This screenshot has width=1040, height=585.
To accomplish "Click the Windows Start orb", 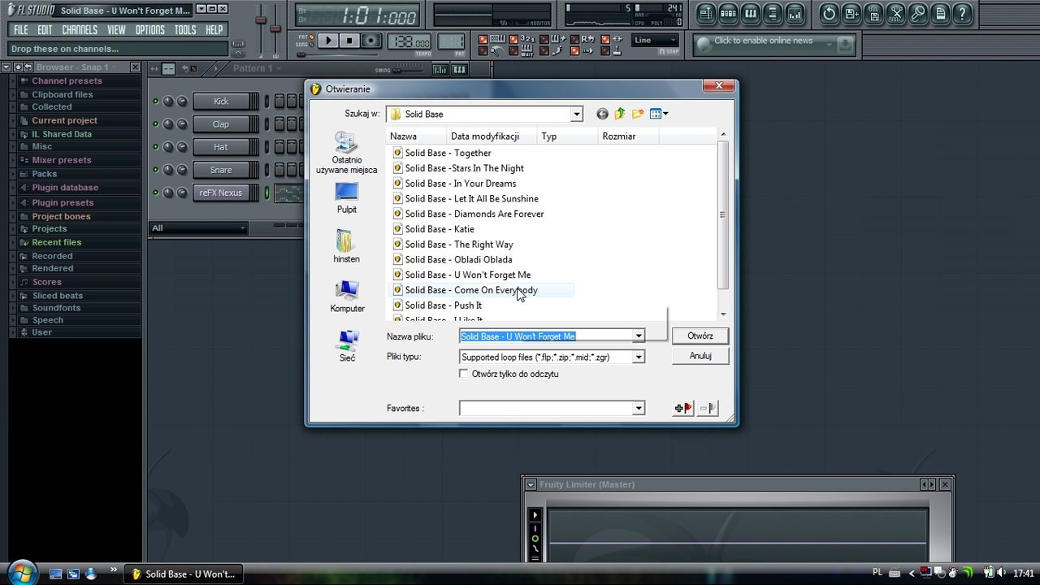I will pyautogui.click(x=22, y=572).
